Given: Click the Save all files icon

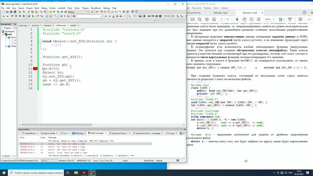Looking at the screenshot, I should click(15, 12).
